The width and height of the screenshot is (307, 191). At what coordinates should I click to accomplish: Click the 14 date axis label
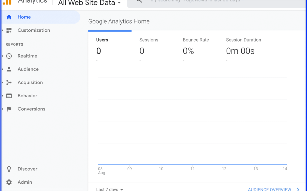pos(285,169)
